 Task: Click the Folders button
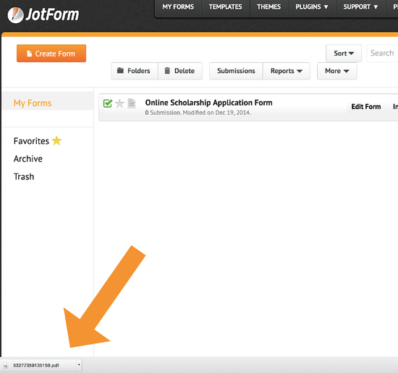click(x=135, y=71)
